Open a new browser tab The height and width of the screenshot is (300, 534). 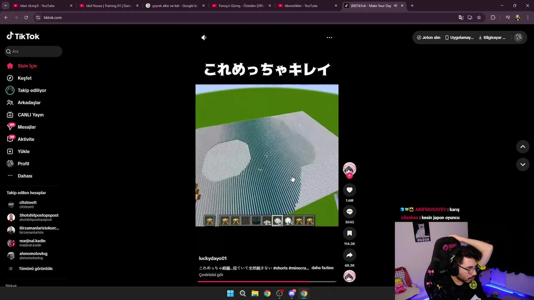(412, 6)
